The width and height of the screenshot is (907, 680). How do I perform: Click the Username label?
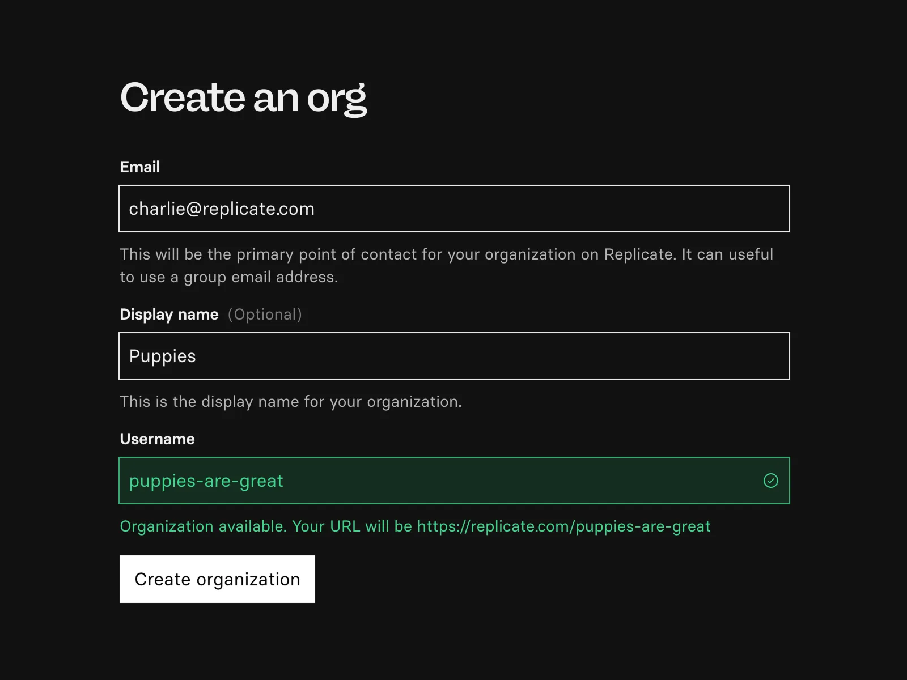157,439
